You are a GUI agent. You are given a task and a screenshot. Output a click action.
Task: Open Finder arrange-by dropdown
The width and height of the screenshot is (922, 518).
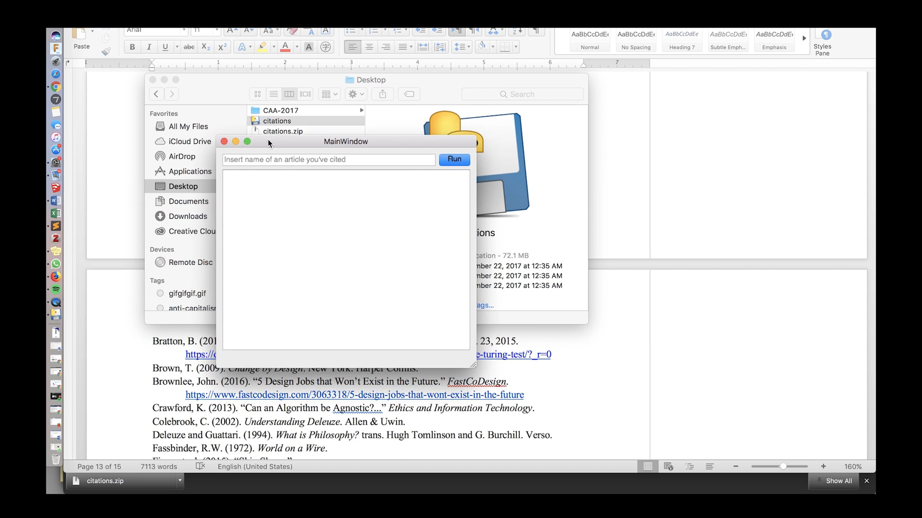point(329,94)
